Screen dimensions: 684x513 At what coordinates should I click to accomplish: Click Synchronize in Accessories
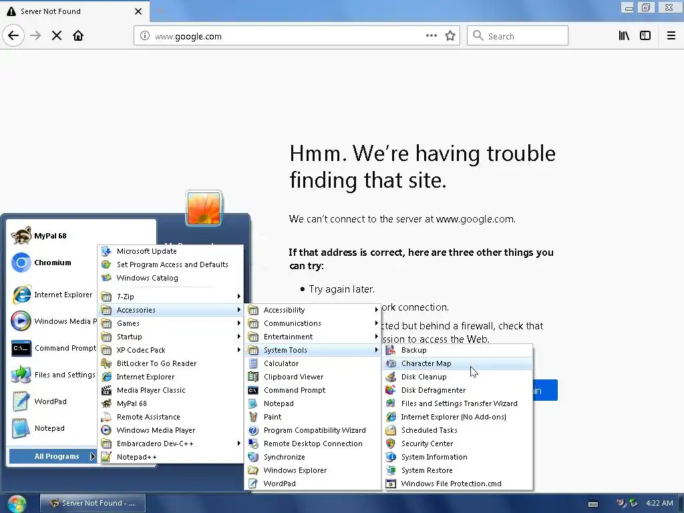point(313,457)
